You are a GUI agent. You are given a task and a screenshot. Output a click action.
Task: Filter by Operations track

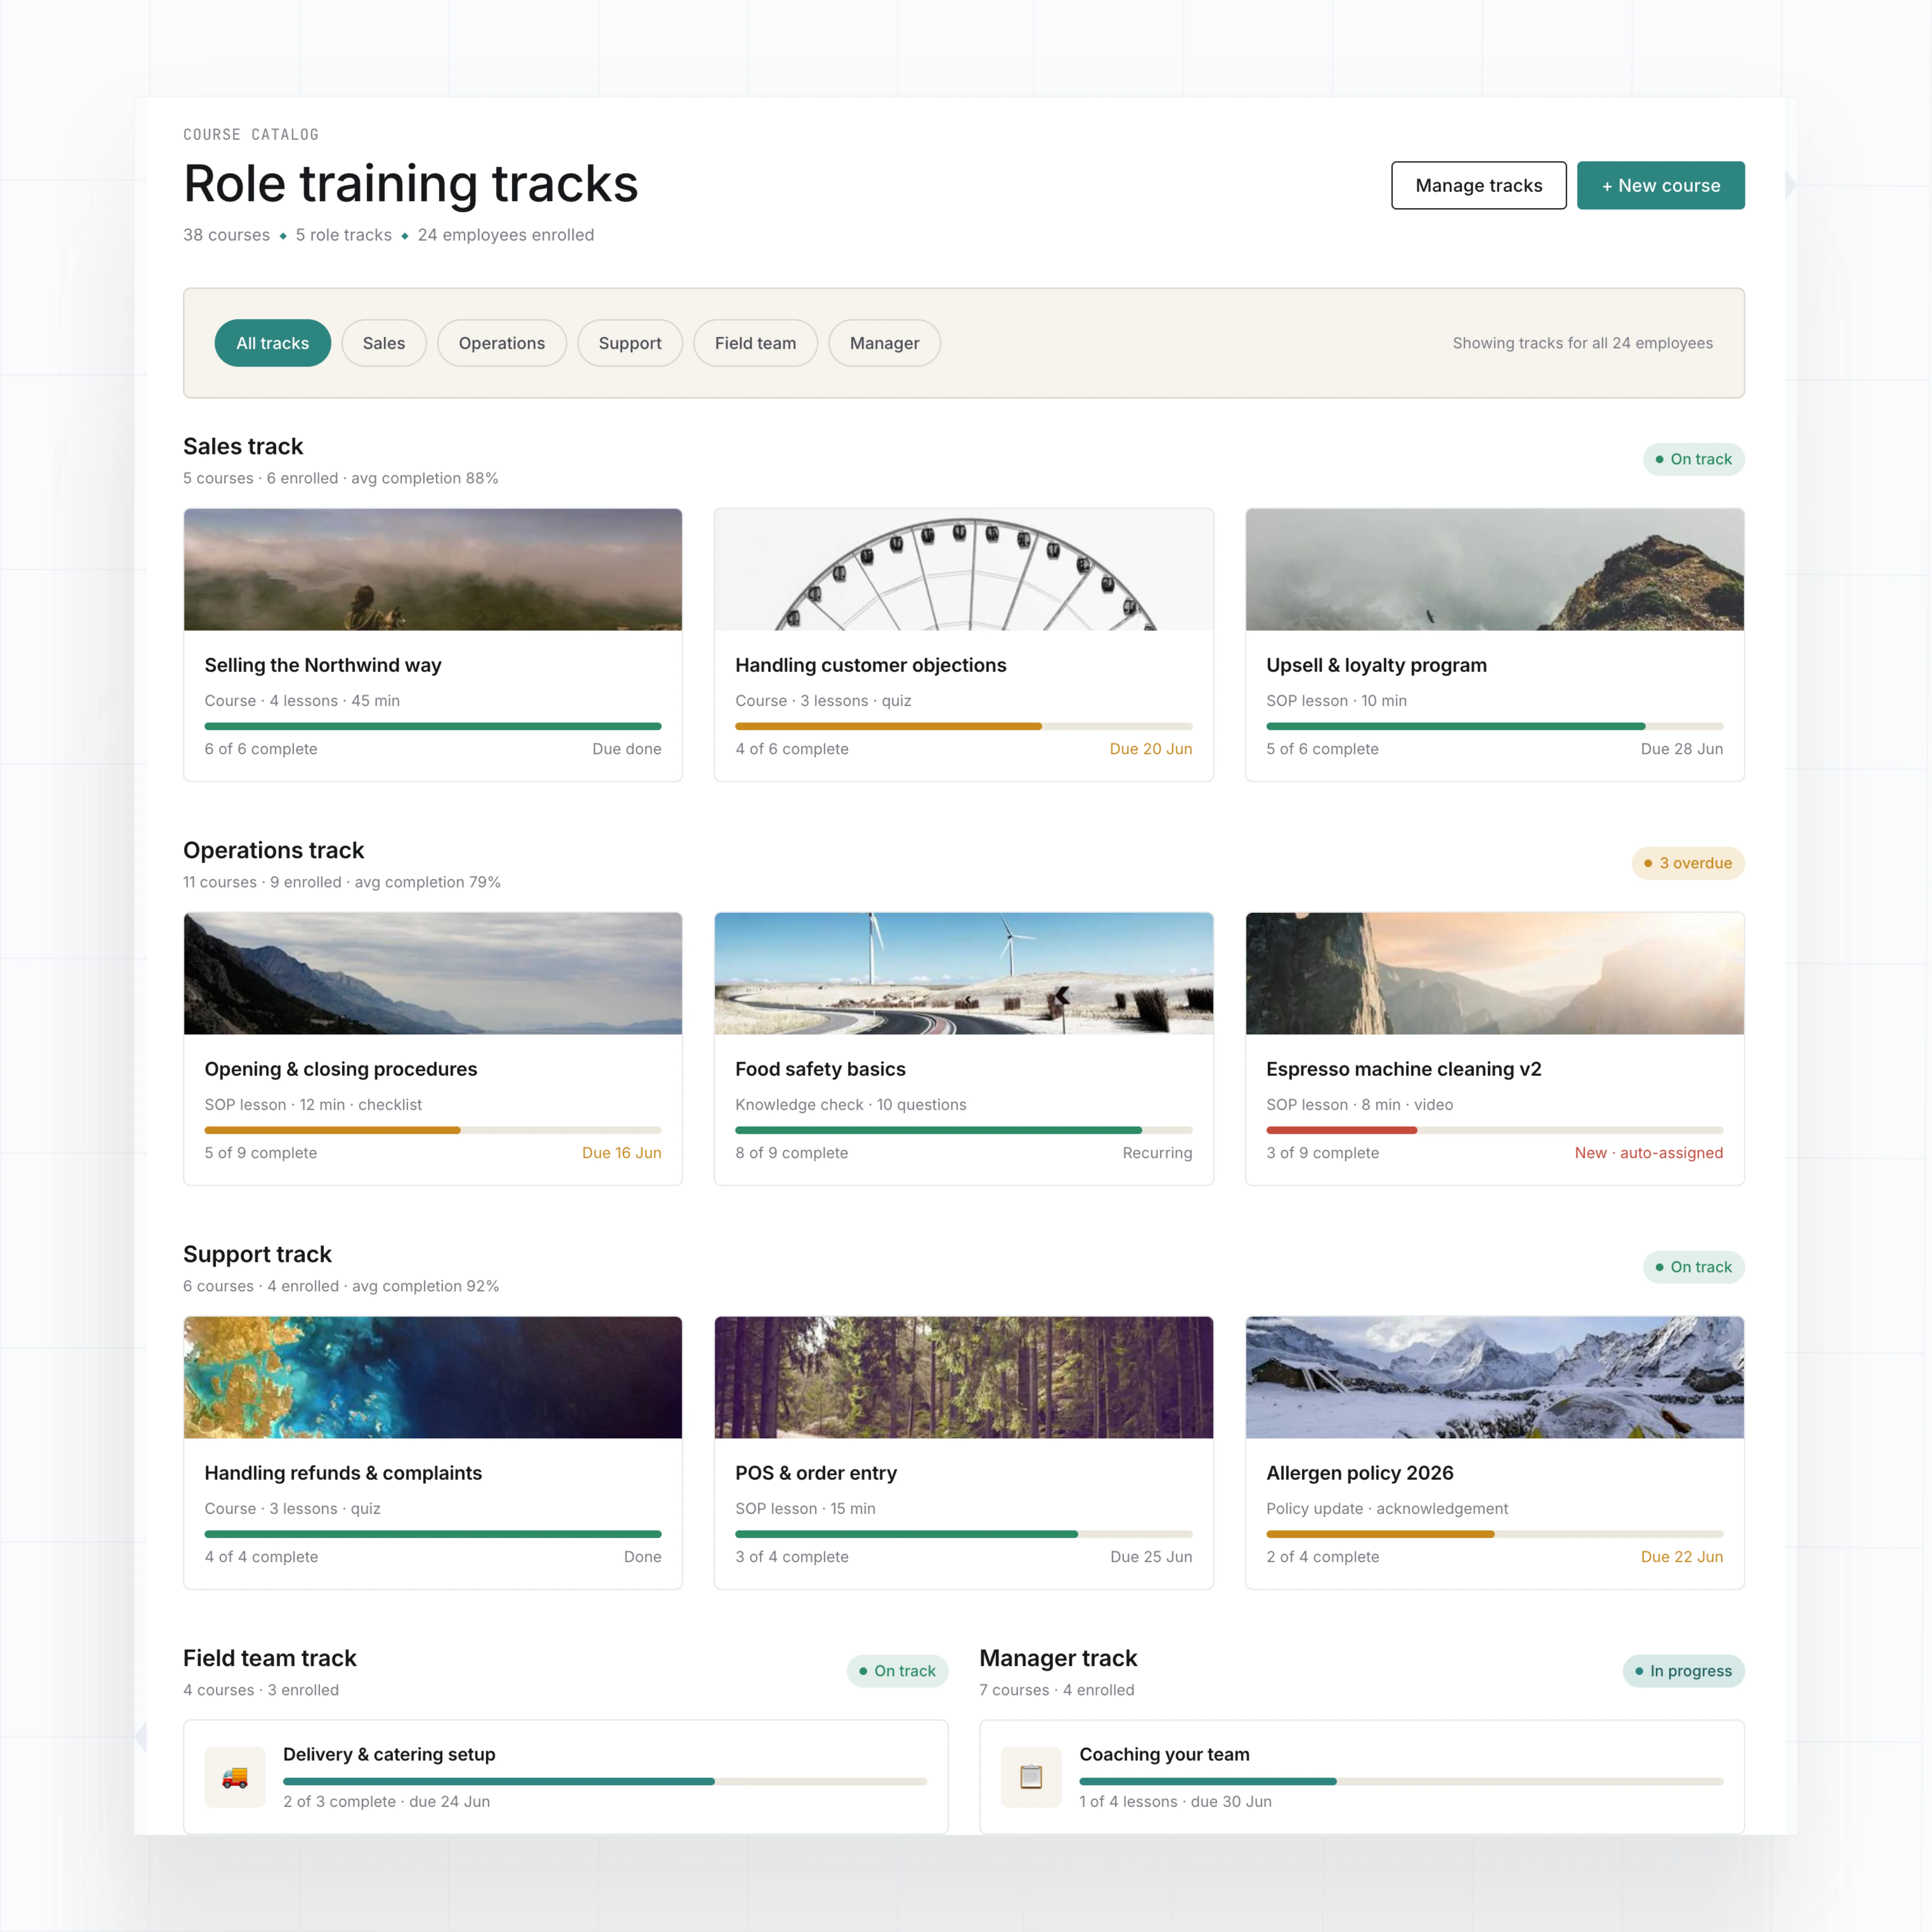502,343
